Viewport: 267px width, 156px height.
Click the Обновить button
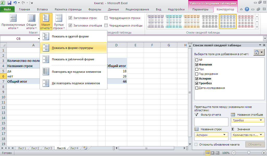(255, 145)
